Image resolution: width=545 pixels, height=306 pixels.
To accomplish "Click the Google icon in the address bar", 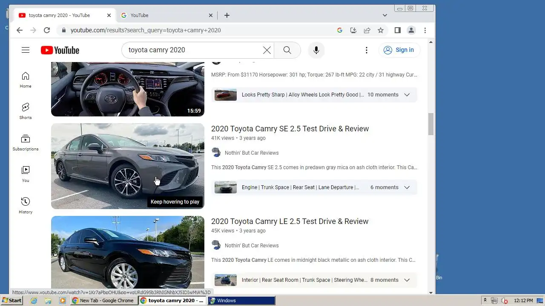I will pos(340,30).
